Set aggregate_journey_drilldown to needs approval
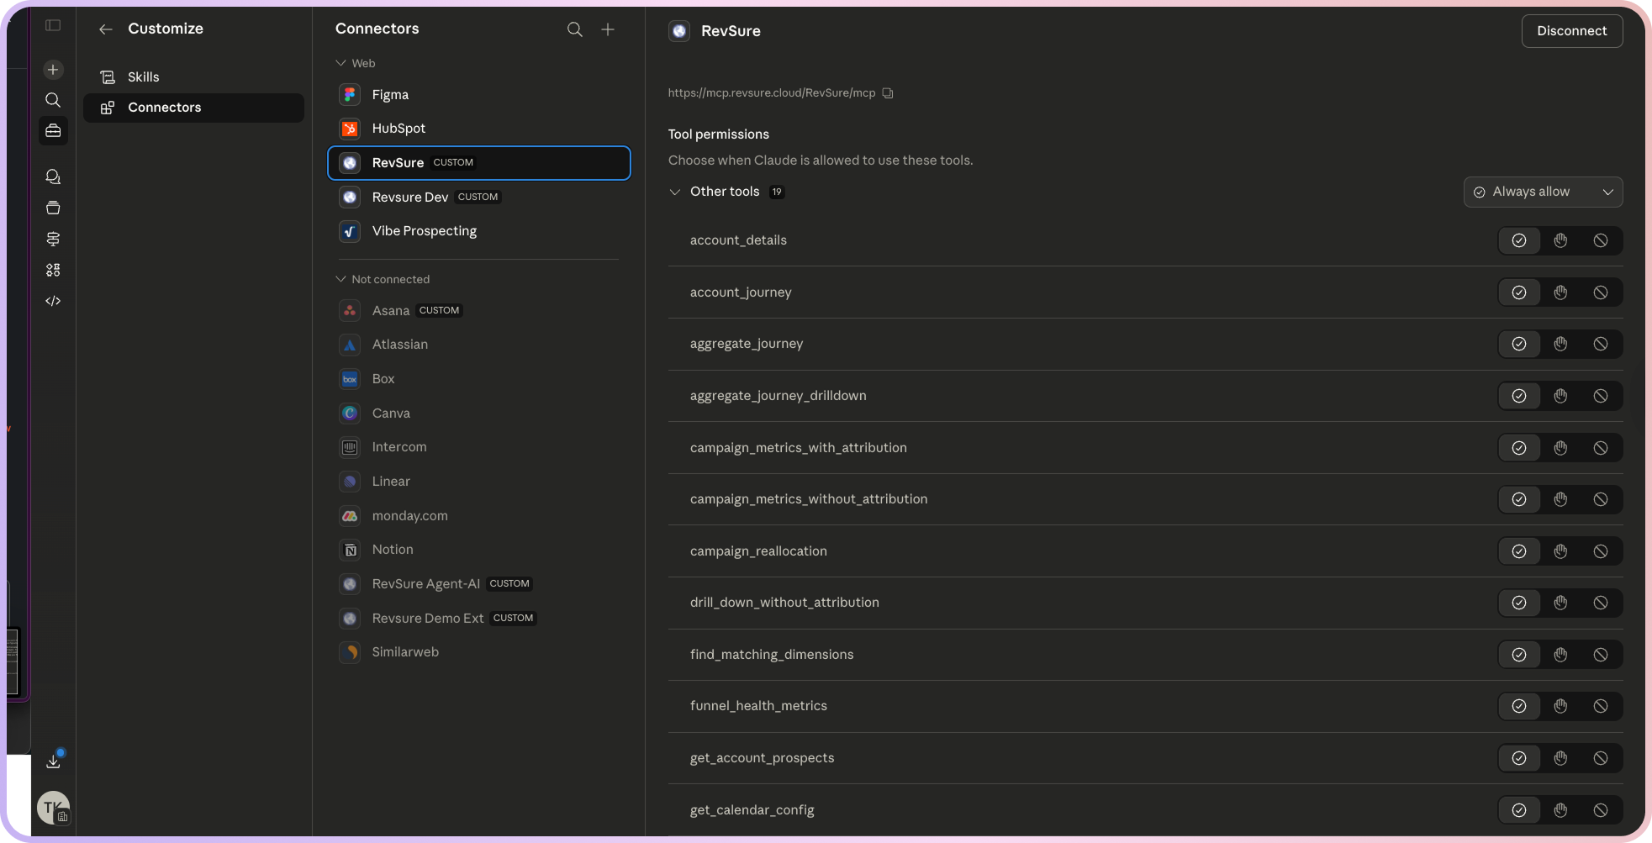The width and height of the screenshot is (1652, 843). point(1560,396)
